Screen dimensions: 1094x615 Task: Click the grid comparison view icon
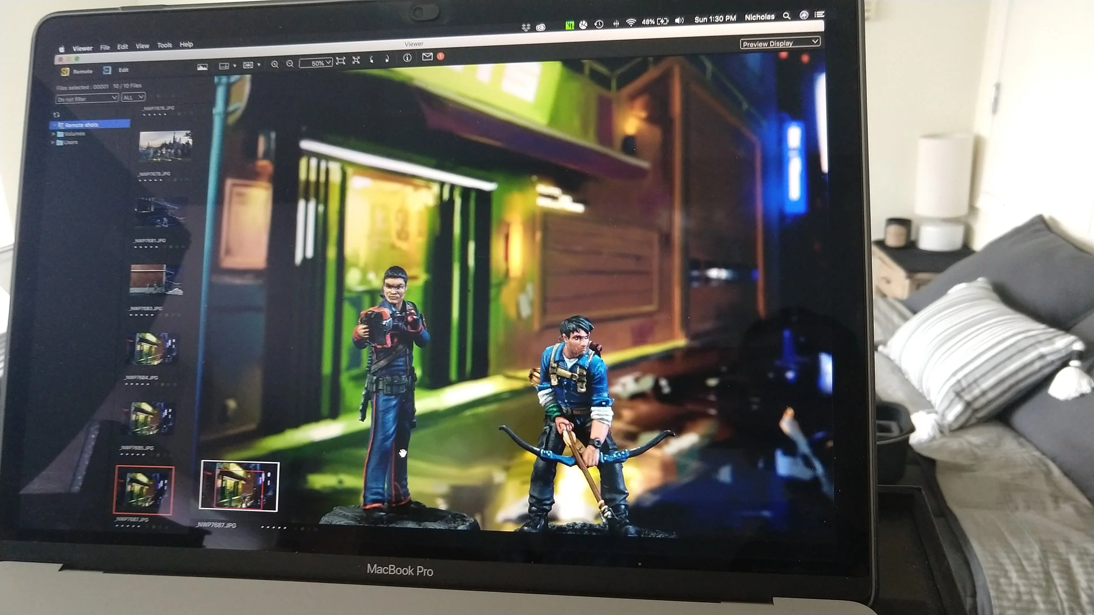tap(248, 65)
